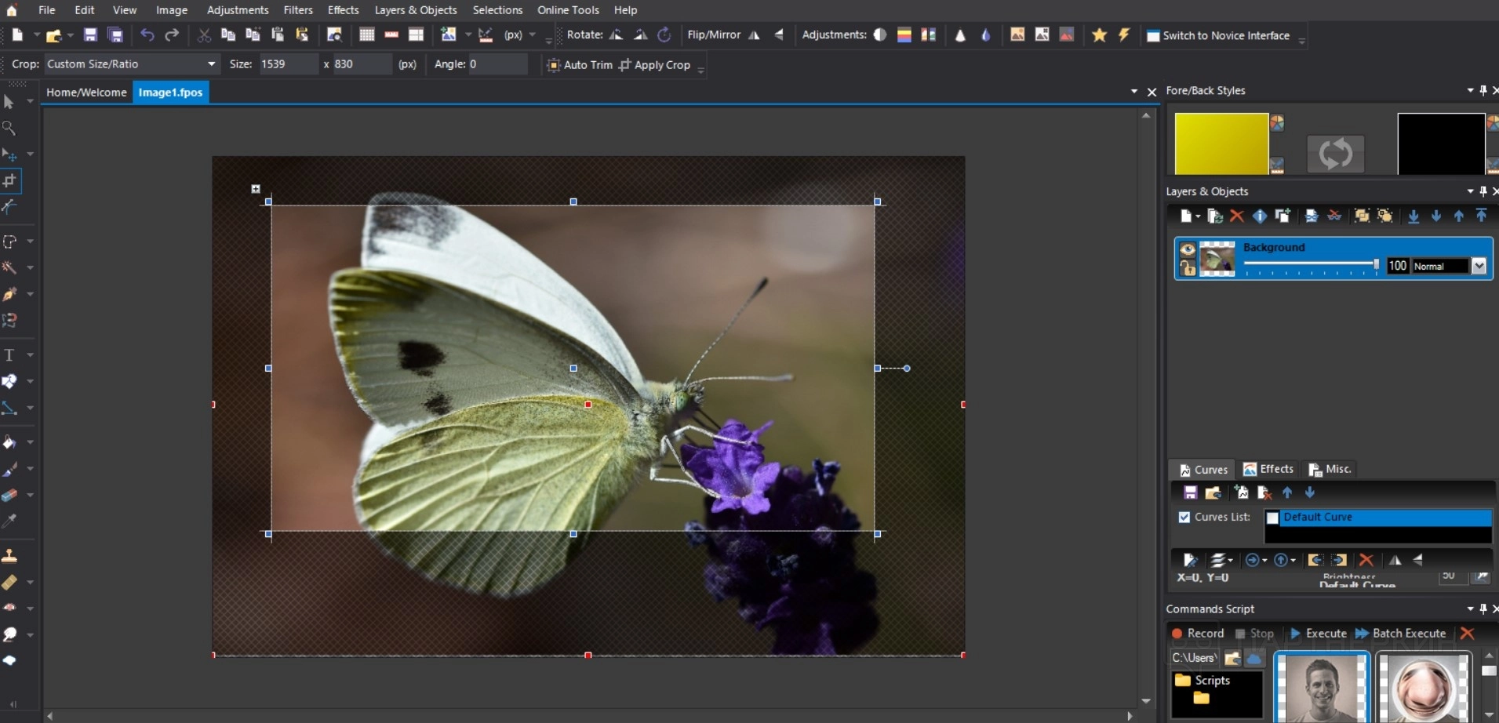The image size is (1499, 723).
Task: Click the Apply Crop button
Action: (x=654, y=65)
